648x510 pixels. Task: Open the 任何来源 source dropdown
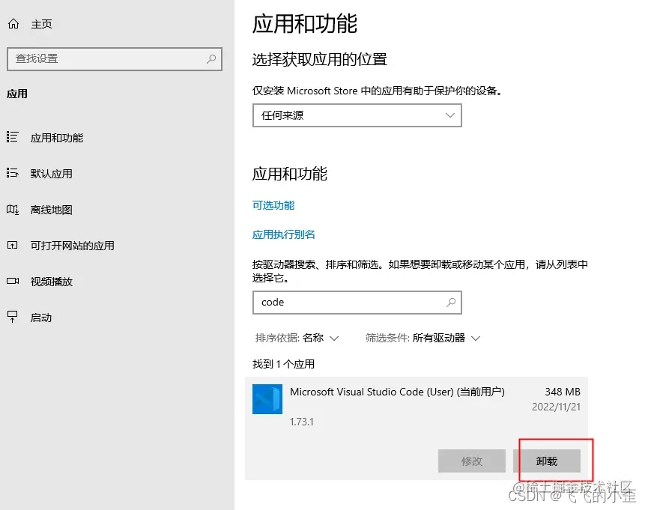(357, 115)
